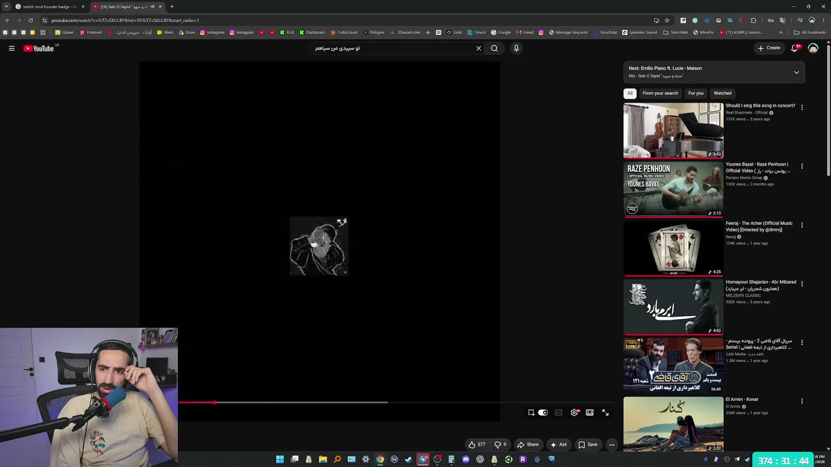Click the browser address bar URL

pyautogui.click(x=125, y=20)
